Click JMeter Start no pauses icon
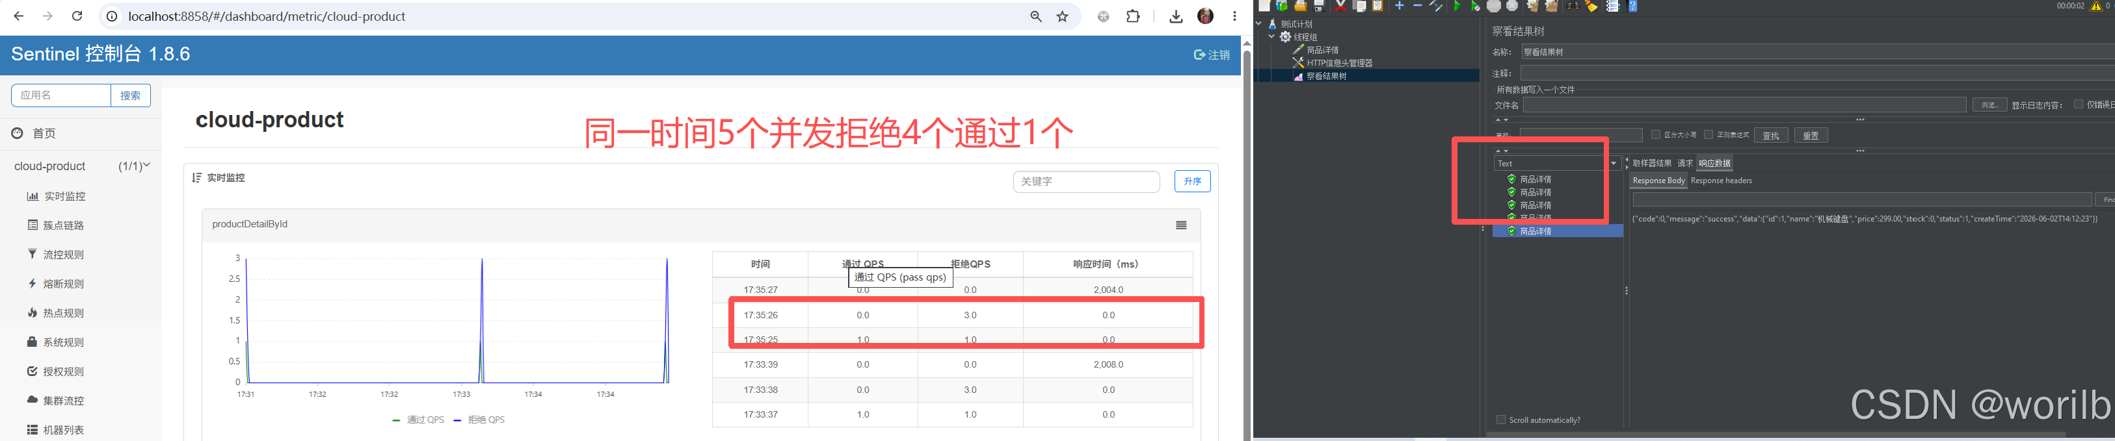Viewport: 2115px width, 441px height. click(1476, 6)
